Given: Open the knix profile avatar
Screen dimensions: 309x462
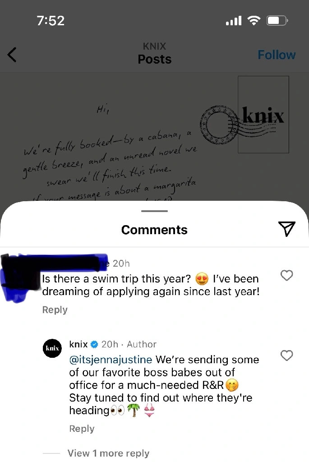Looking at the screenshot, I should (52, 348).
